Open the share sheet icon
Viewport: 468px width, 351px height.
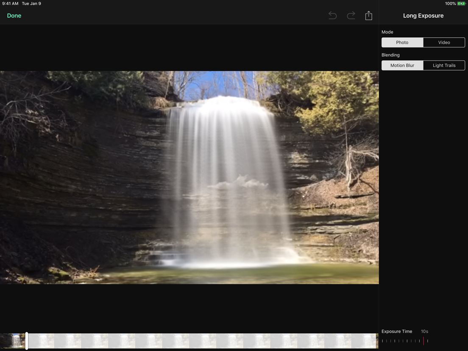pos(369,16)
